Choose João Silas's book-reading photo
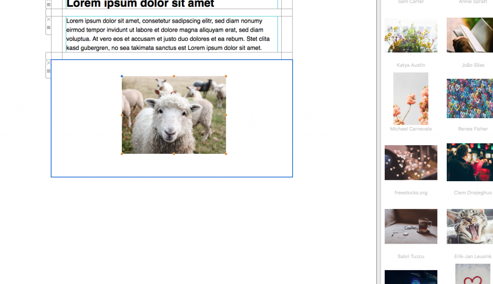Screen dimensions: 493x284 pyautogui.click(x=469, y=35)
